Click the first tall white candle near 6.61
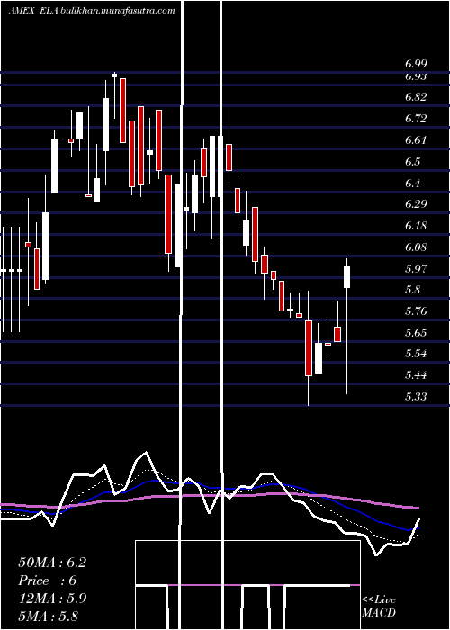Image resolution: width=450 pixels, height=630 pixels. click(54, 166)
